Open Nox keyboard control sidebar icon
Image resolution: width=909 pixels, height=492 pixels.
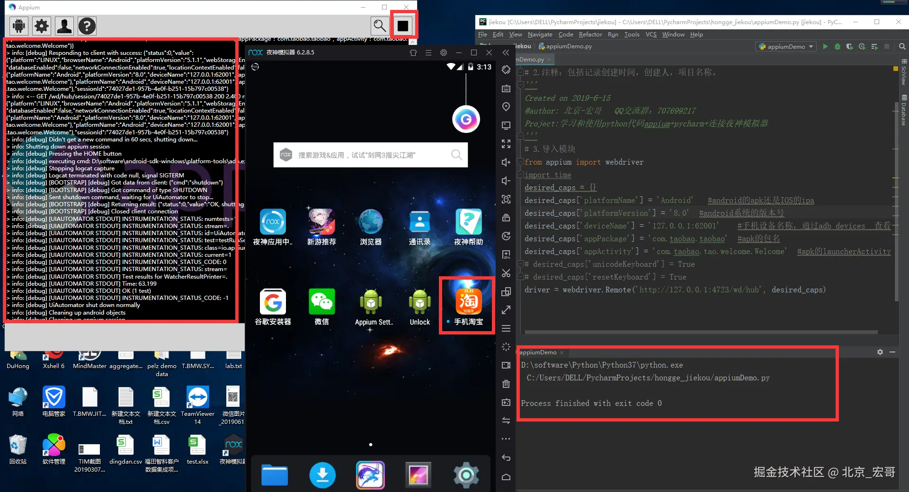506,88
